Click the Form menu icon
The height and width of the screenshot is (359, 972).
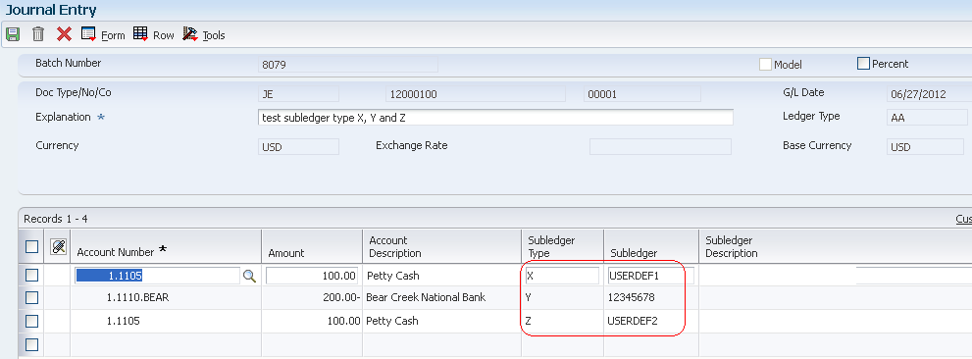tap(88, 34)
